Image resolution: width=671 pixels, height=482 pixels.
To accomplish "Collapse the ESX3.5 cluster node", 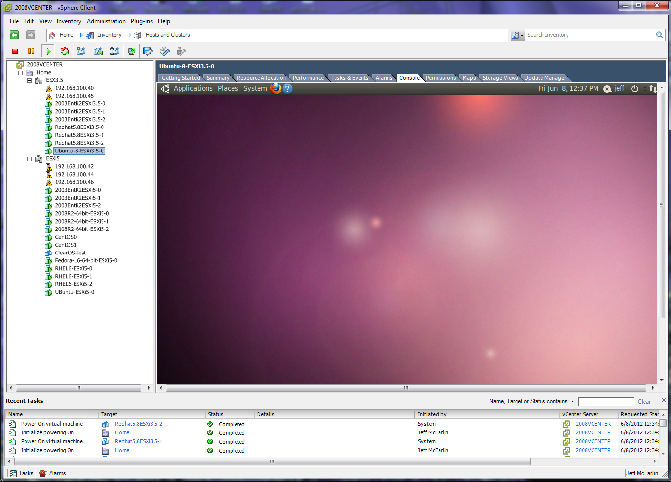I will click(x=29, y=80).
